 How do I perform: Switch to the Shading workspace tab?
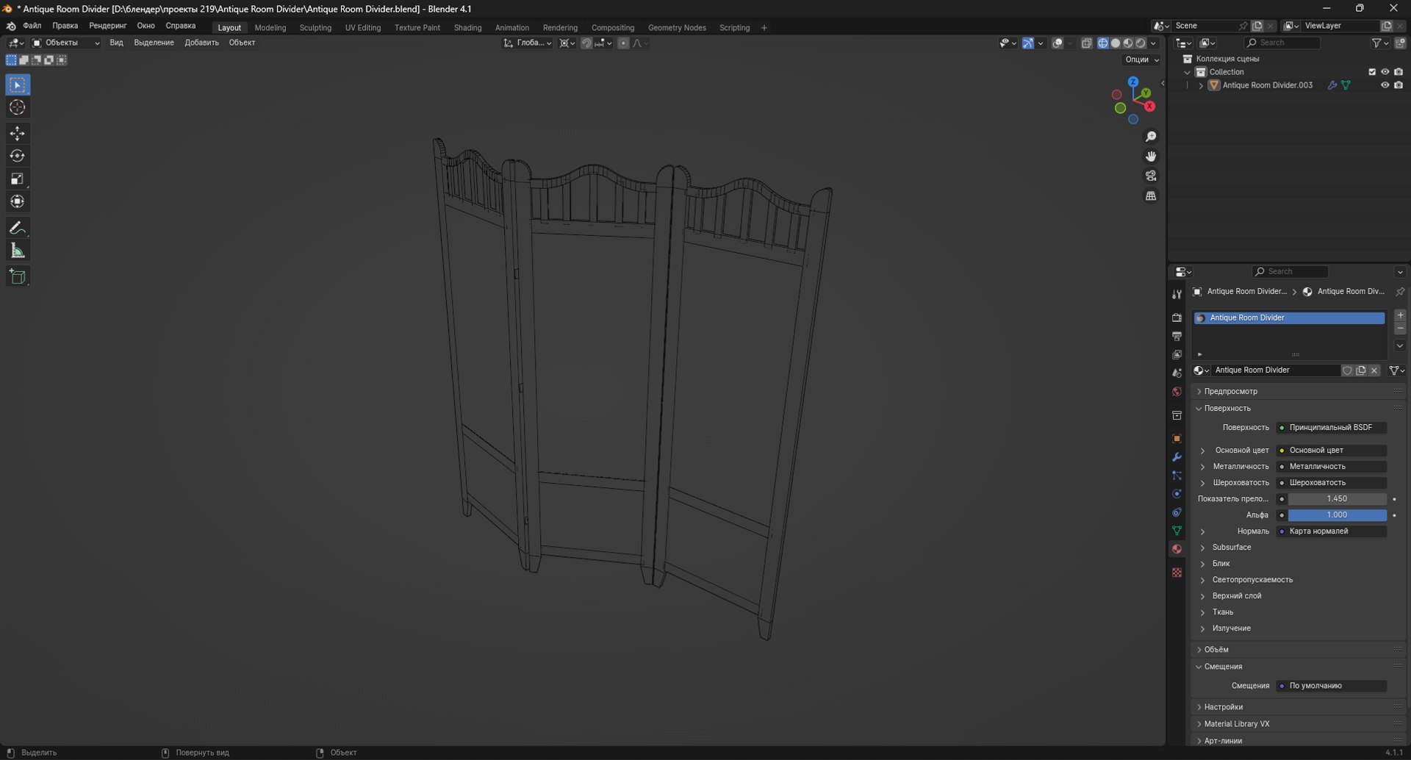(x=467, y=28)
